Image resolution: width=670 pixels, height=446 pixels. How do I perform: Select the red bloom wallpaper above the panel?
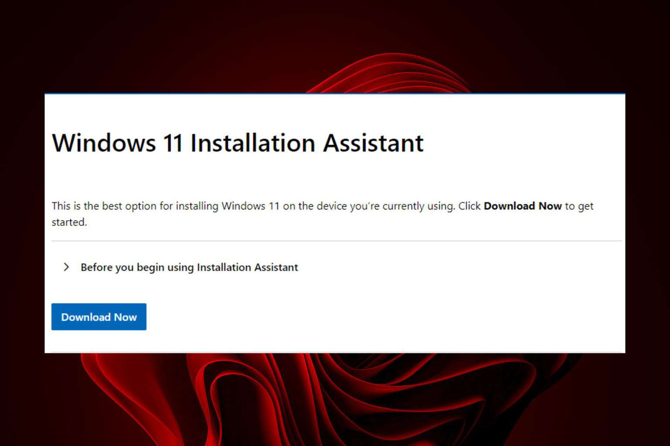point(393,72)
